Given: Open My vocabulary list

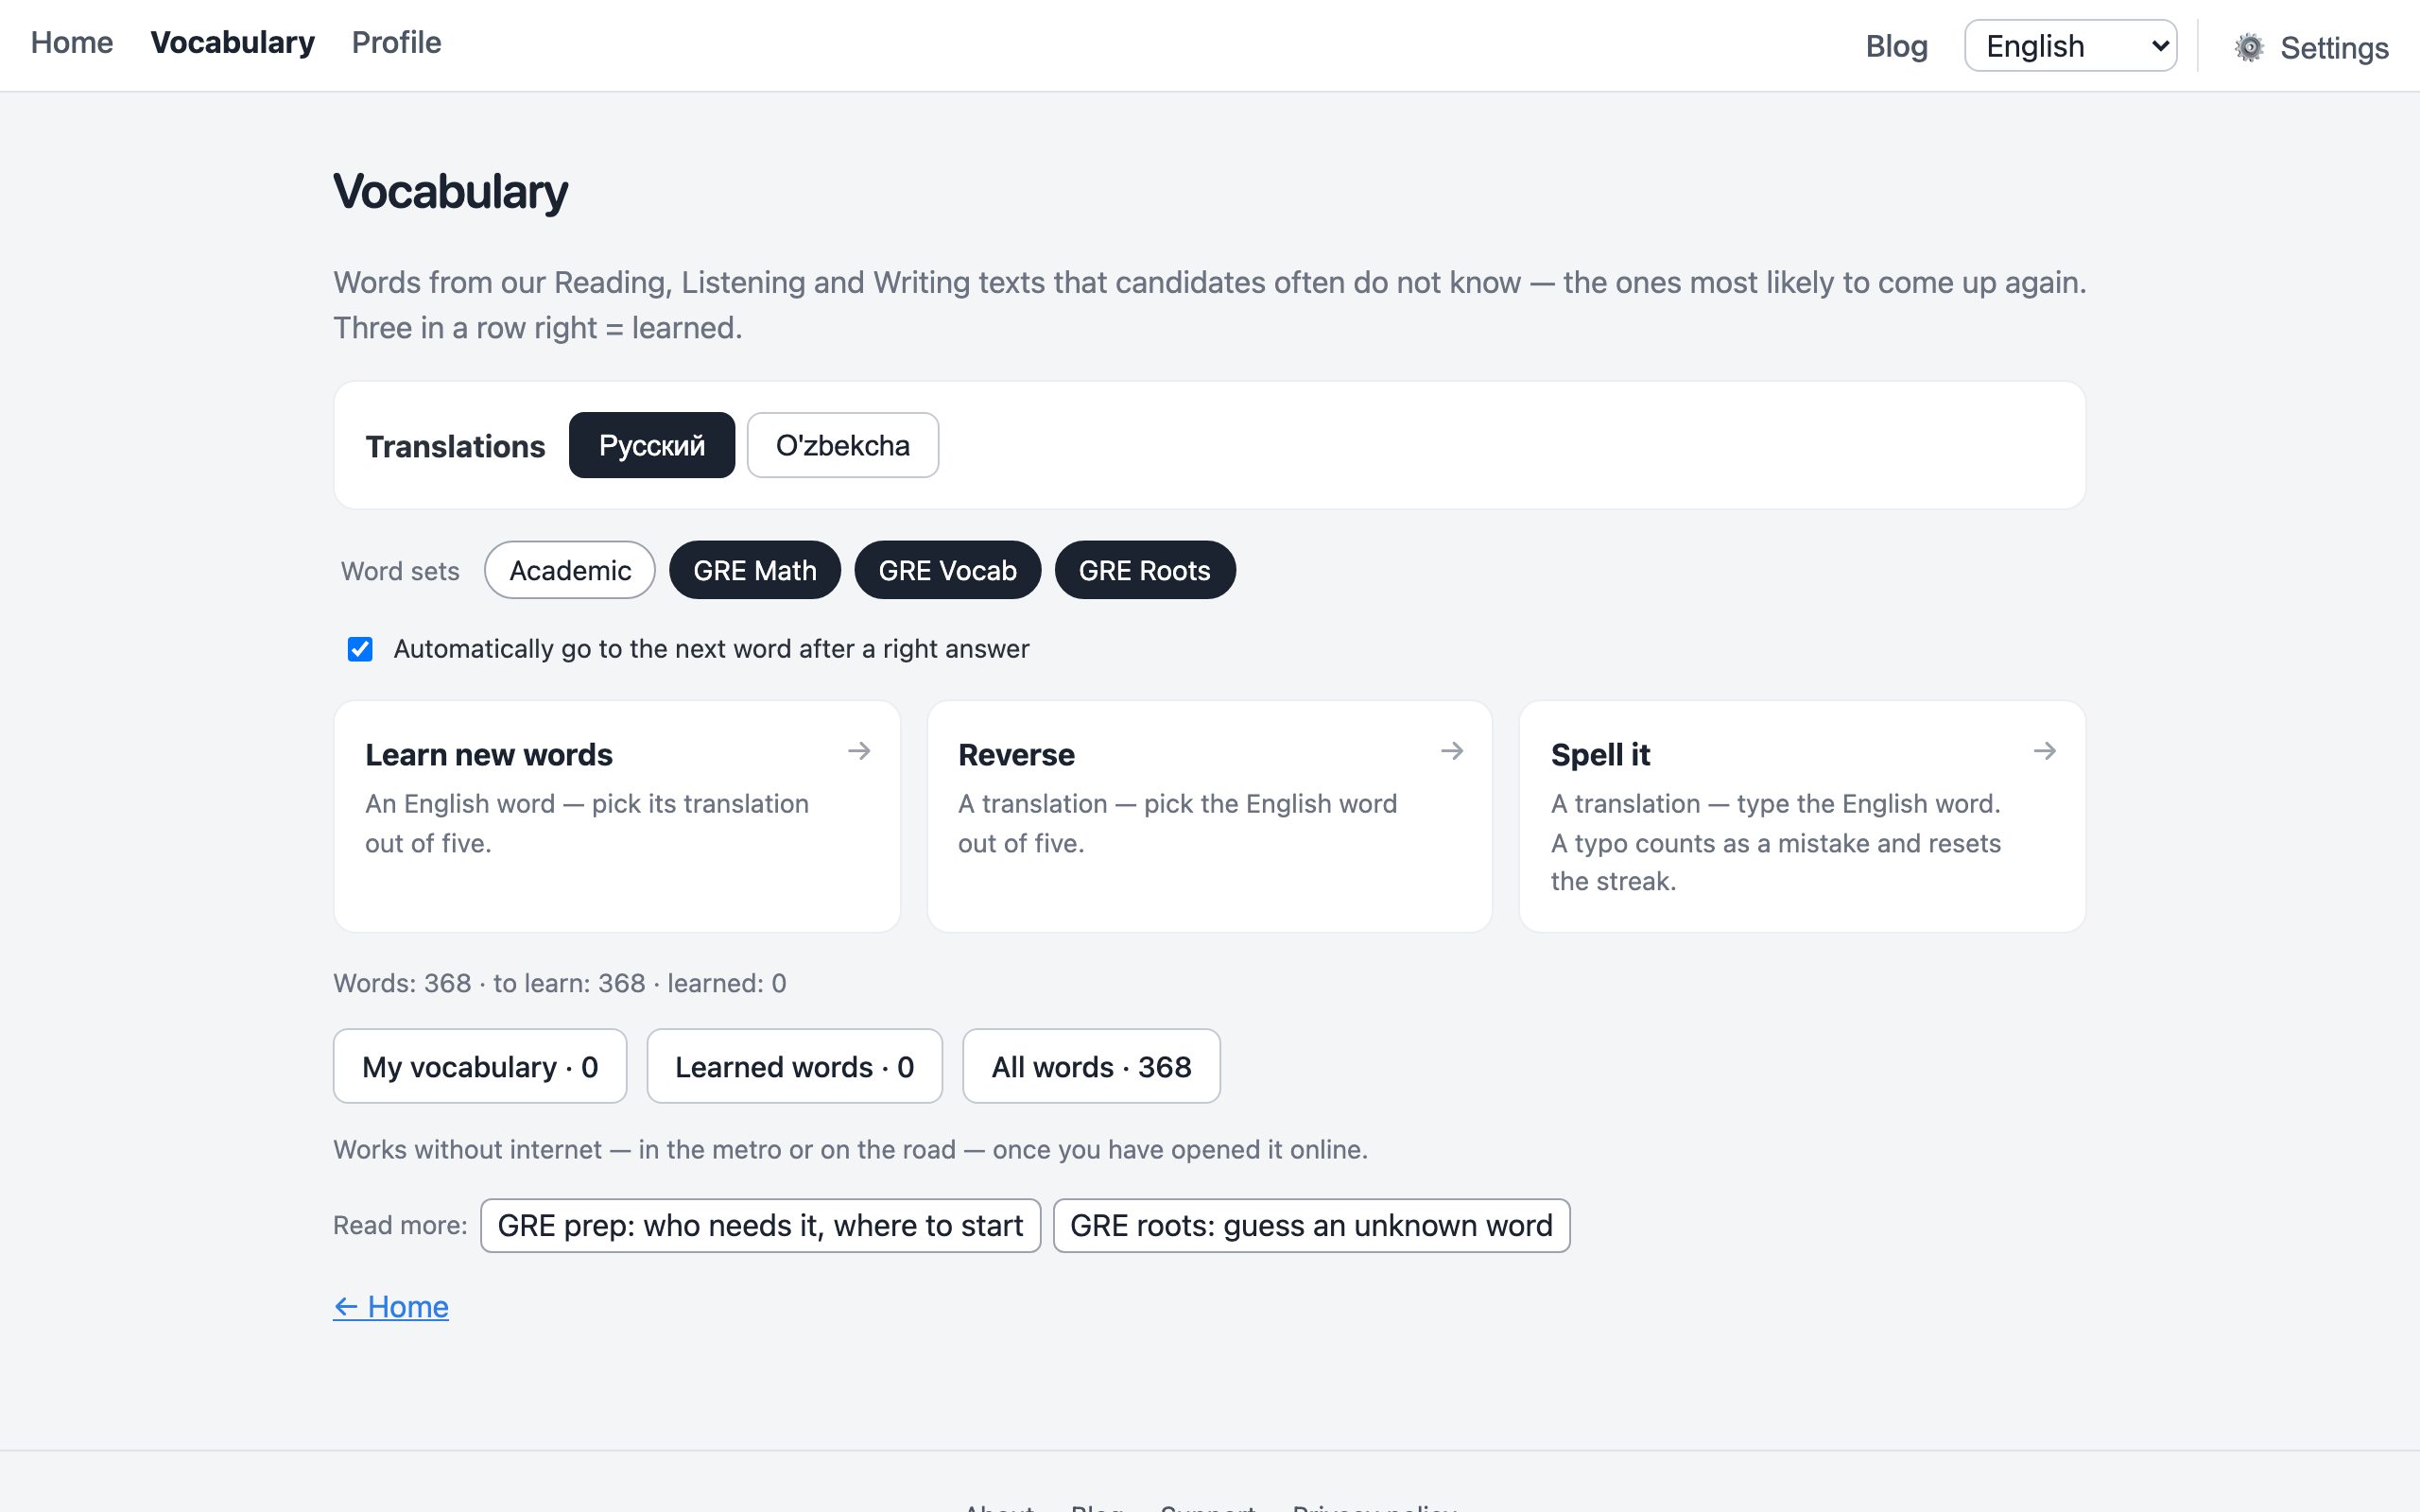Looking at the screenshot, I should (480, 1066).
